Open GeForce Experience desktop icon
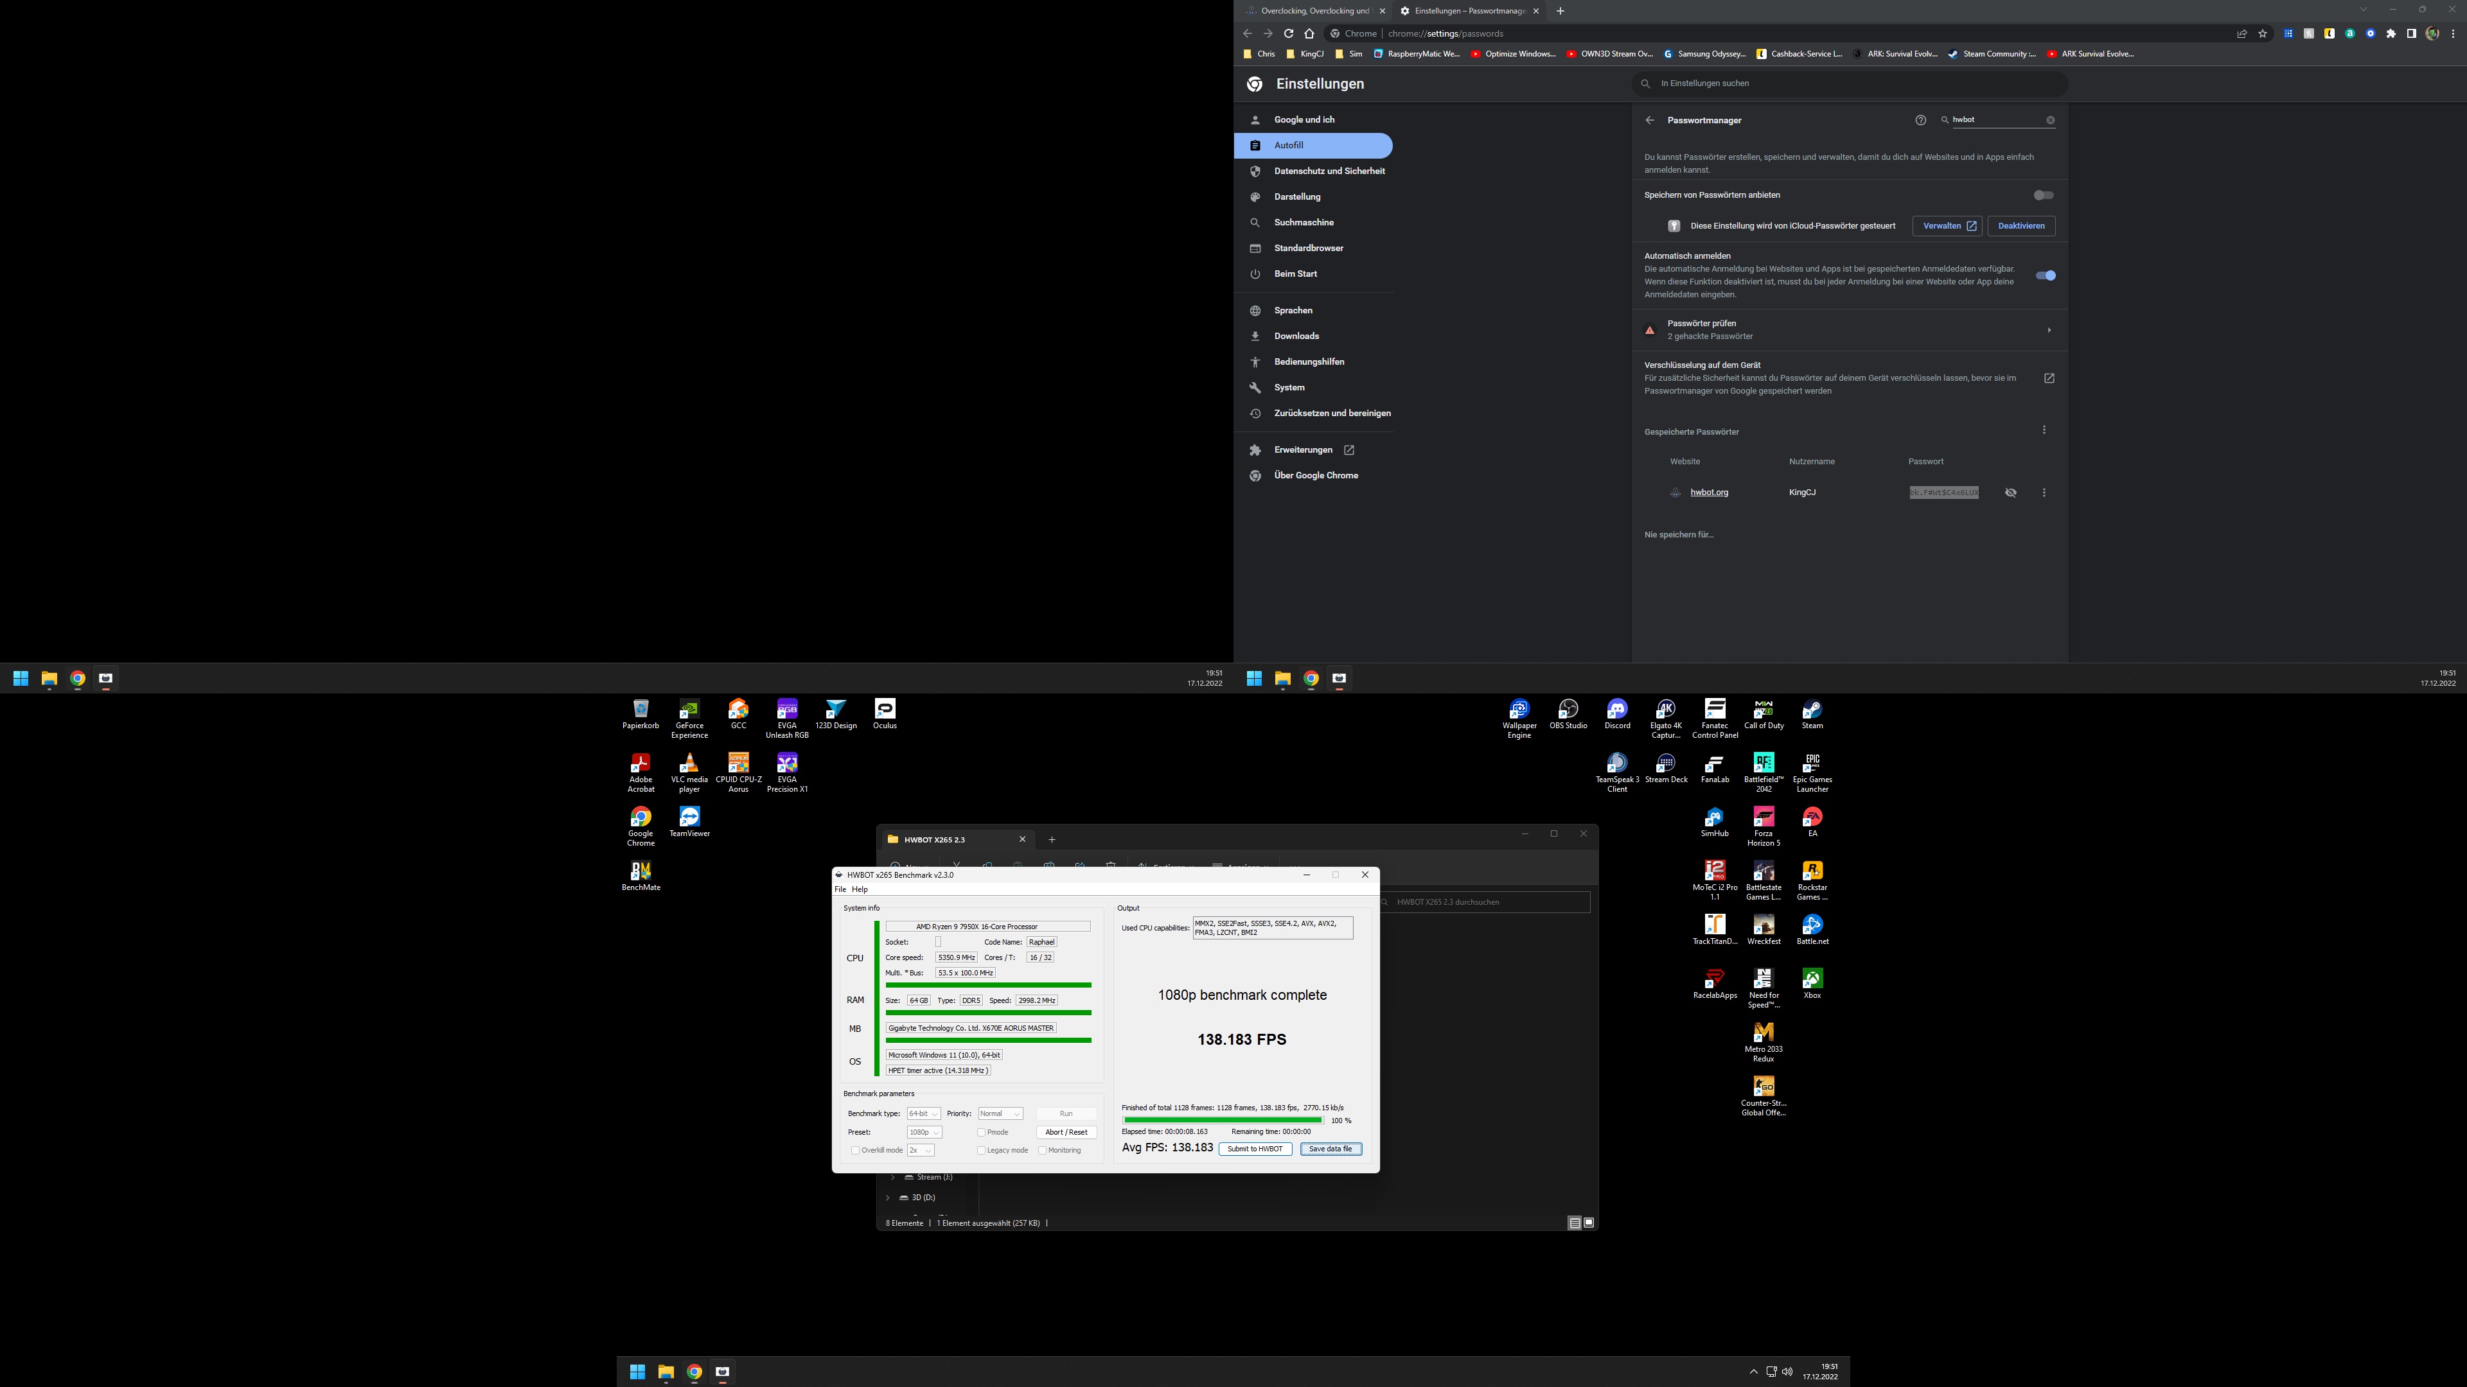Viewport: 2467px width, 1387px height. [689, 718]
